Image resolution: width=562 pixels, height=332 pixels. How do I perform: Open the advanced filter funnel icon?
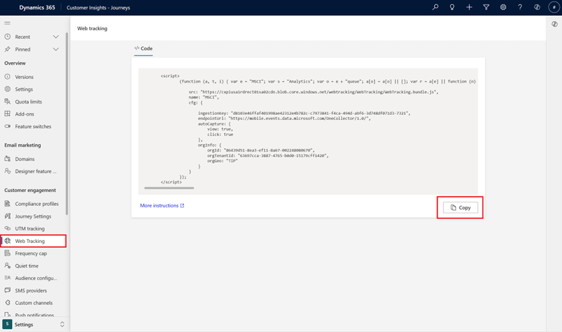[x=486, y=8]
